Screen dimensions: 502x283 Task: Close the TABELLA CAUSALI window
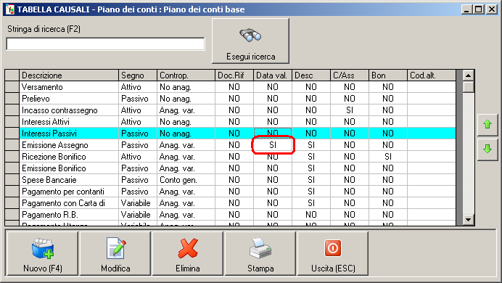click(491, 9)
